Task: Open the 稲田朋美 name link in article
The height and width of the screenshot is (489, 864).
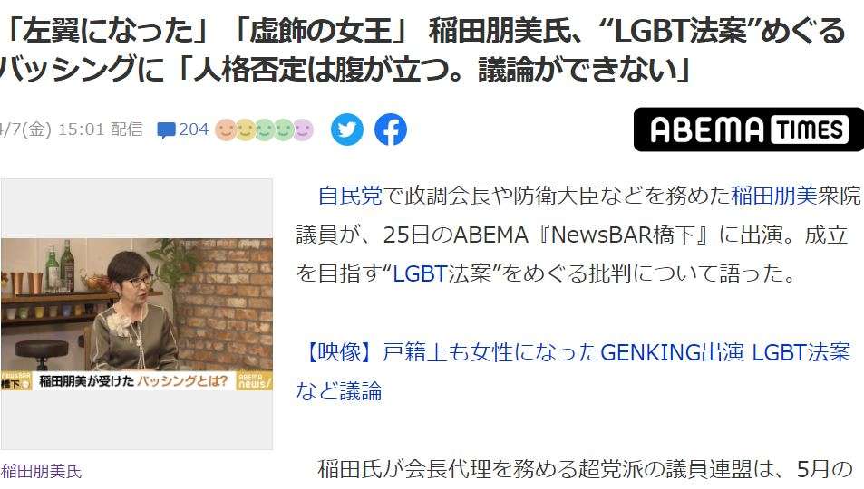Action: 773,196
